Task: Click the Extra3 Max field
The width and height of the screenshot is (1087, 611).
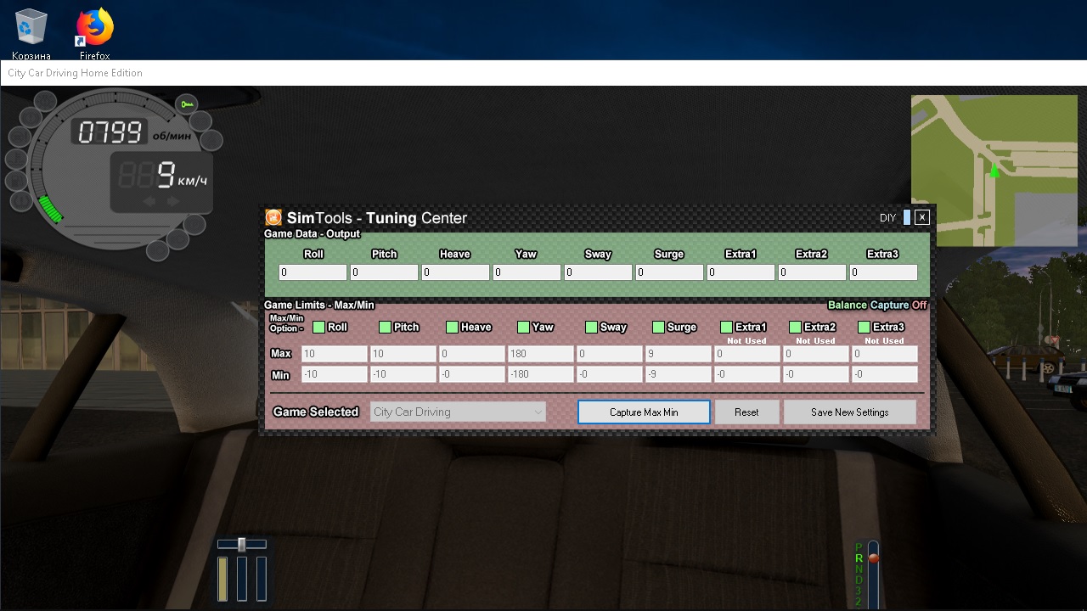Action: click(x=885, y=354)
